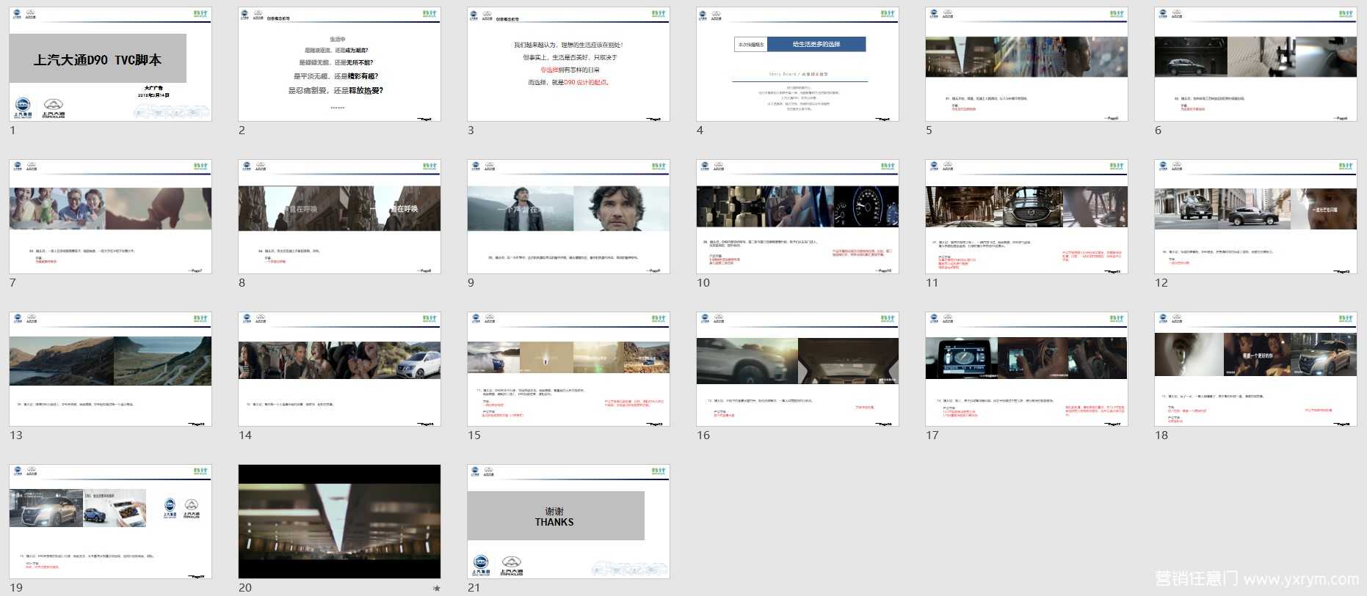Select the 谢谢 THANKS closing slide thumbnail
This screenshot has height=596, width=1367.
[569, 522]
